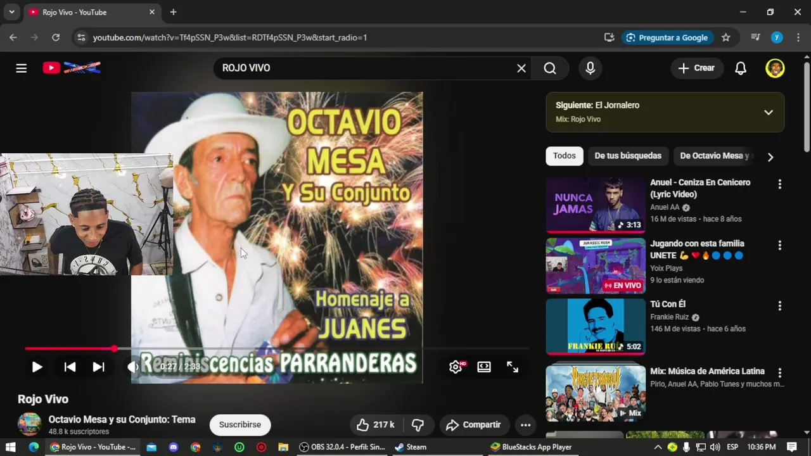Open the Yoix Plays channel name
Viewport: 811px width, 456px height.
666,268
